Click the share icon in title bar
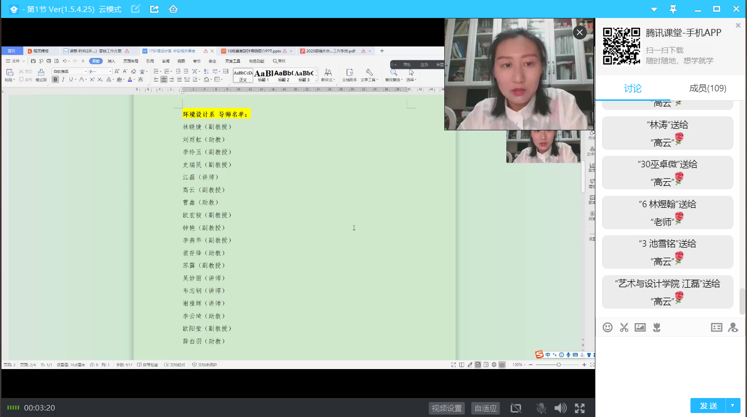 coord(154,9)
